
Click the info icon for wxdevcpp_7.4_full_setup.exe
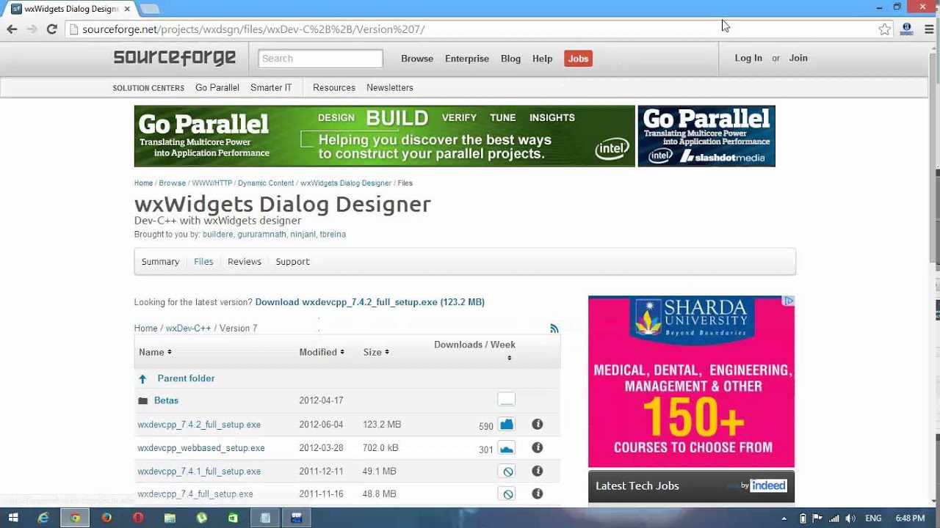pos(537,494)
